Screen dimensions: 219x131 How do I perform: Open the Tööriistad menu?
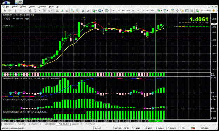tap(42, 7)
